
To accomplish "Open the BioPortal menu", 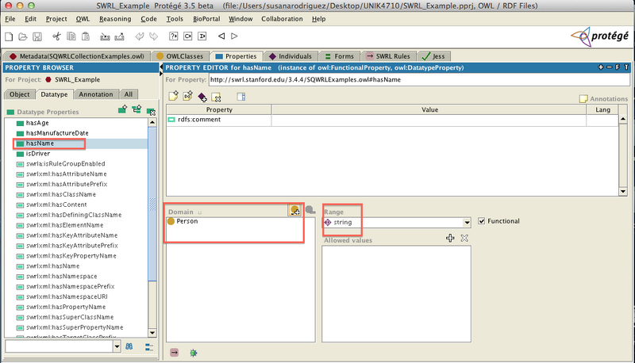I will coord(206,19).
